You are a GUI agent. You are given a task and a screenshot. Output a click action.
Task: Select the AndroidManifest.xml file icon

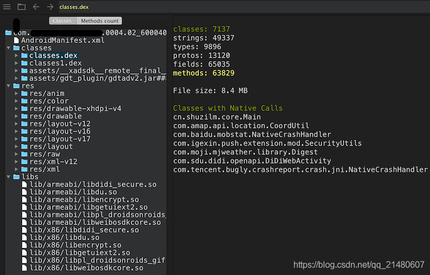click(x=17, y=40)
